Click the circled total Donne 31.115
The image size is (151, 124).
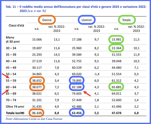[37, 113]
